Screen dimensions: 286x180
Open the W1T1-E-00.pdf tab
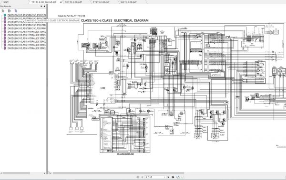coord(128,2)
